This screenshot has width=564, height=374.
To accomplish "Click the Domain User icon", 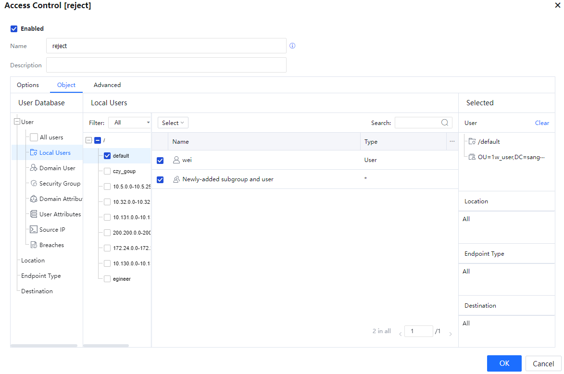I will coord(34,168).
